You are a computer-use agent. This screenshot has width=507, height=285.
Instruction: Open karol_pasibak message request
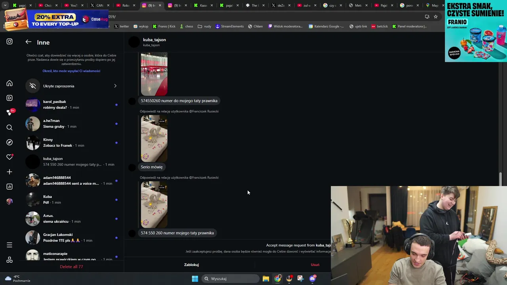click(x=72, y=104)
